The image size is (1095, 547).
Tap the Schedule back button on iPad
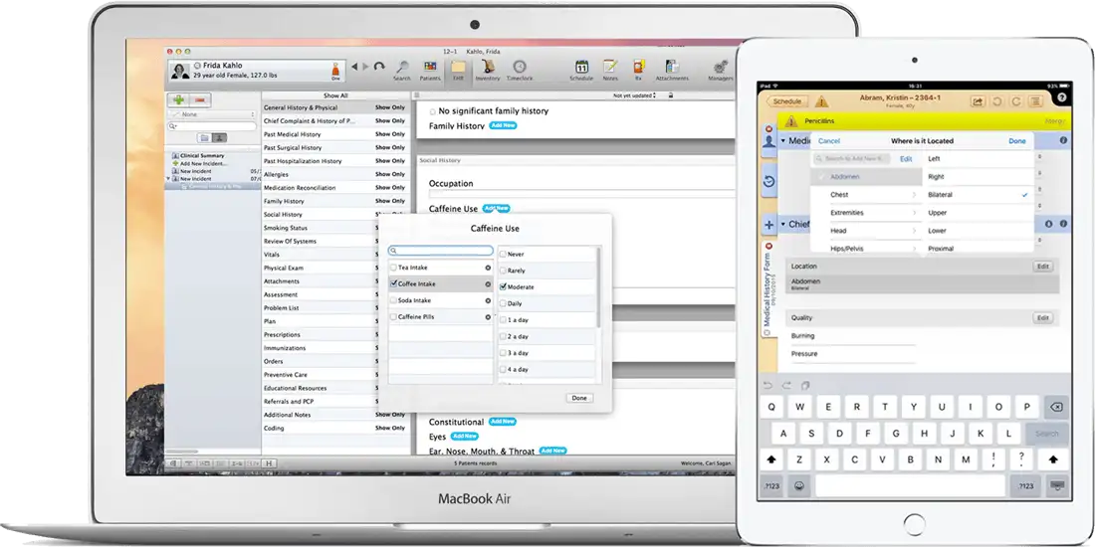(x=787, y=101)
